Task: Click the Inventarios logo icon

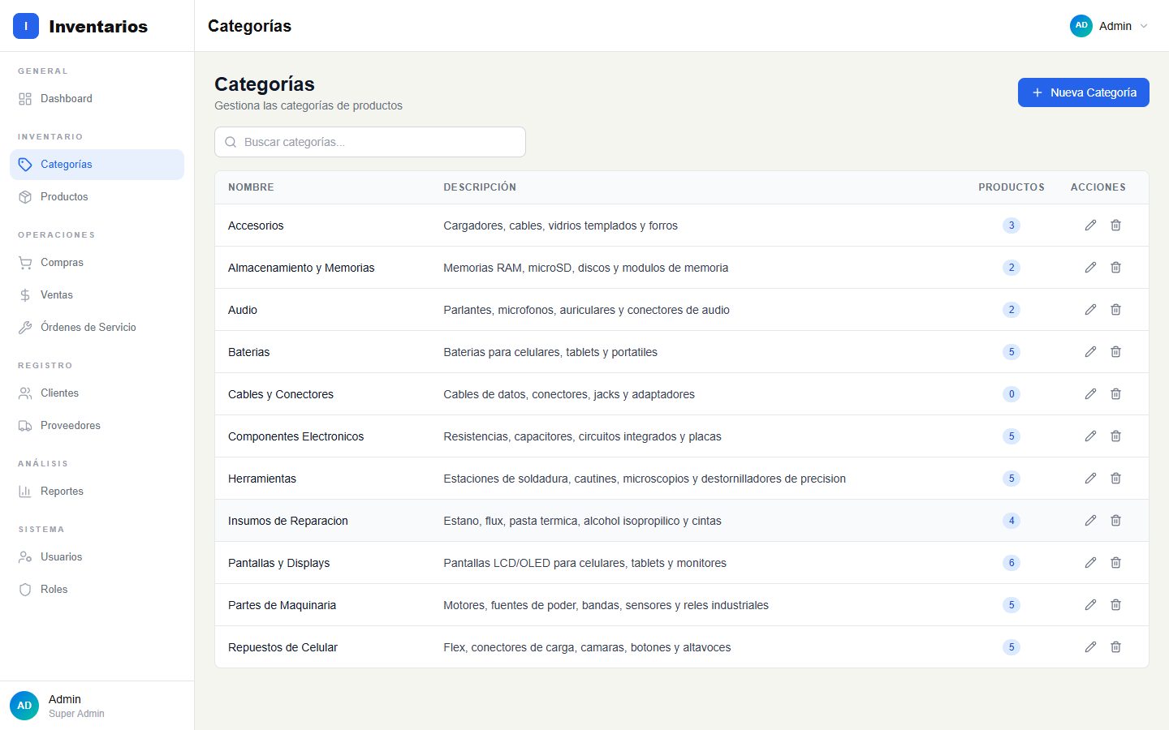Action: click(x=26, y=26)
